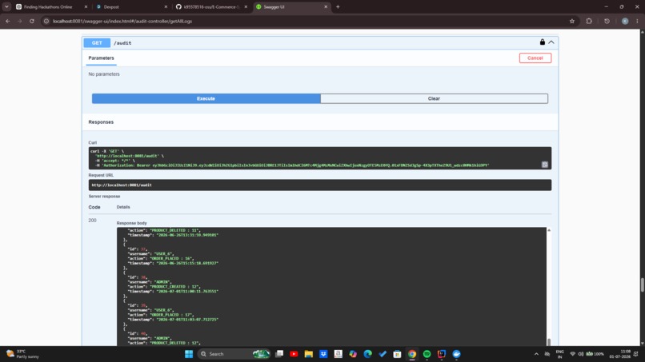Viewport: 645px width, 362px height.
Task: Click the taskbar Search box
Action: (x=233, y=354)
